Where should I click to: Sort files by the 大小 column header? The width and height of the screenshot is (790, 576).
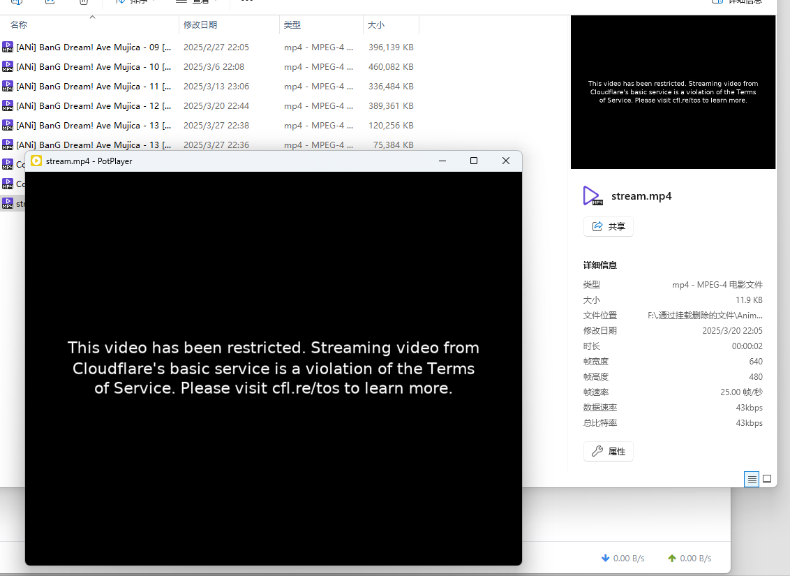391,24
